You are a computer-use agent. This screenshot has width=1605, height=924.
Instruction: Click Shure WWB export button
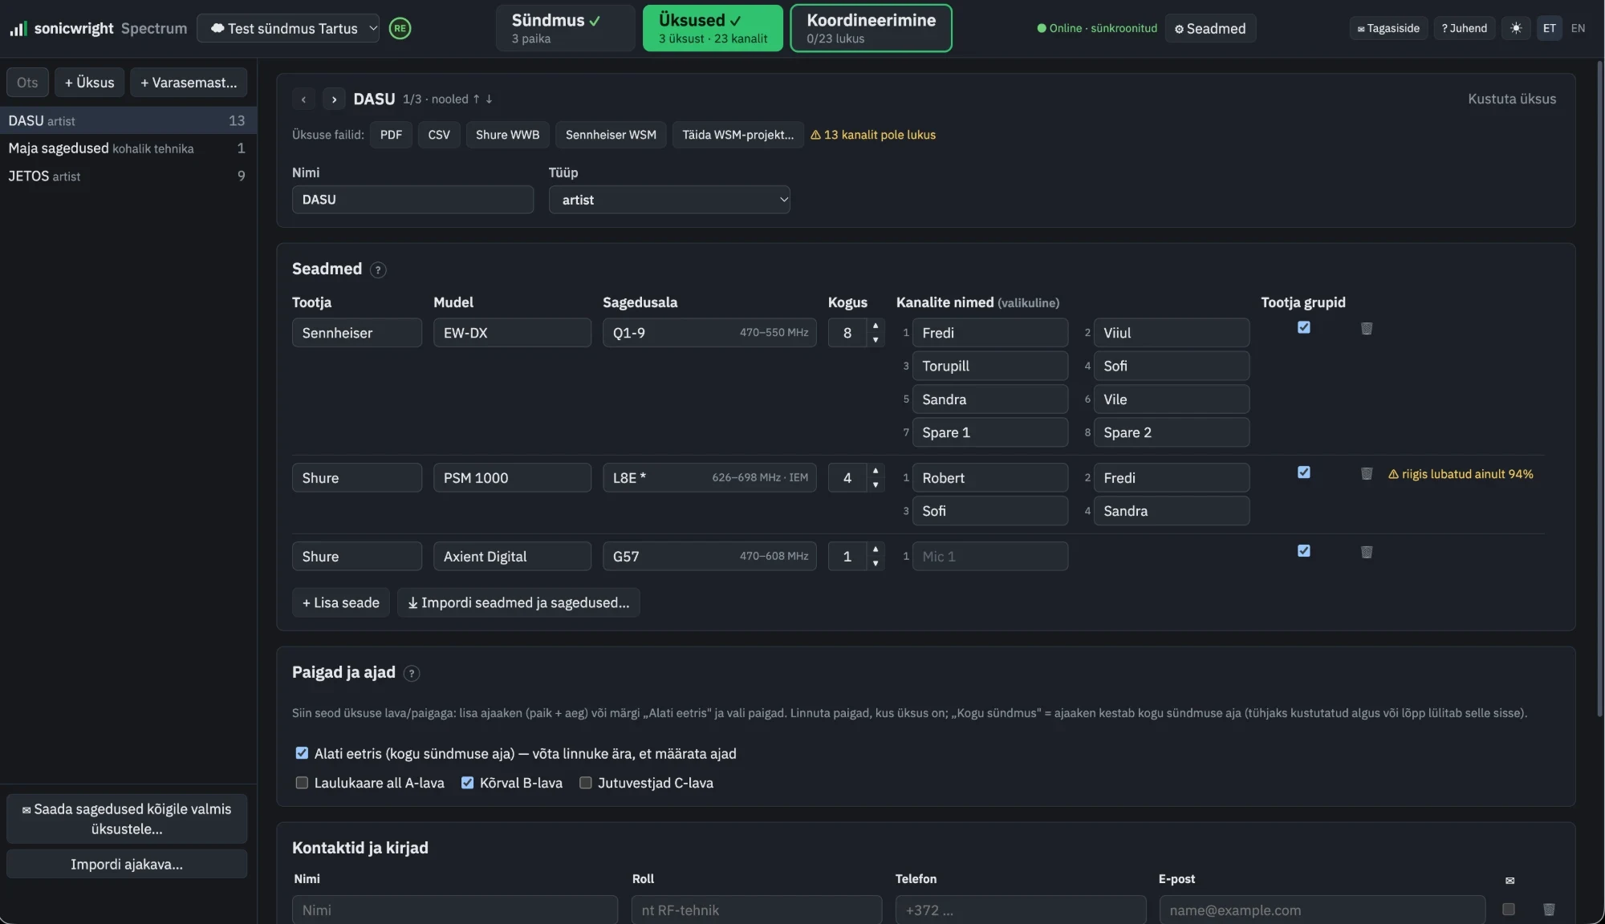tap(507, 135)
